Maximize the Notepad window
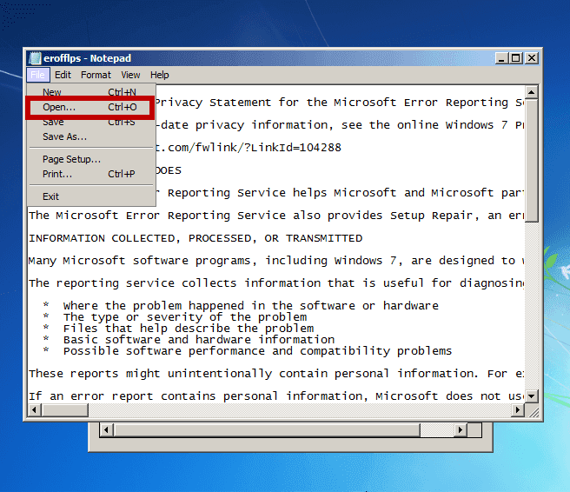This screenshot has width=570, height=492. click(516, 58)
